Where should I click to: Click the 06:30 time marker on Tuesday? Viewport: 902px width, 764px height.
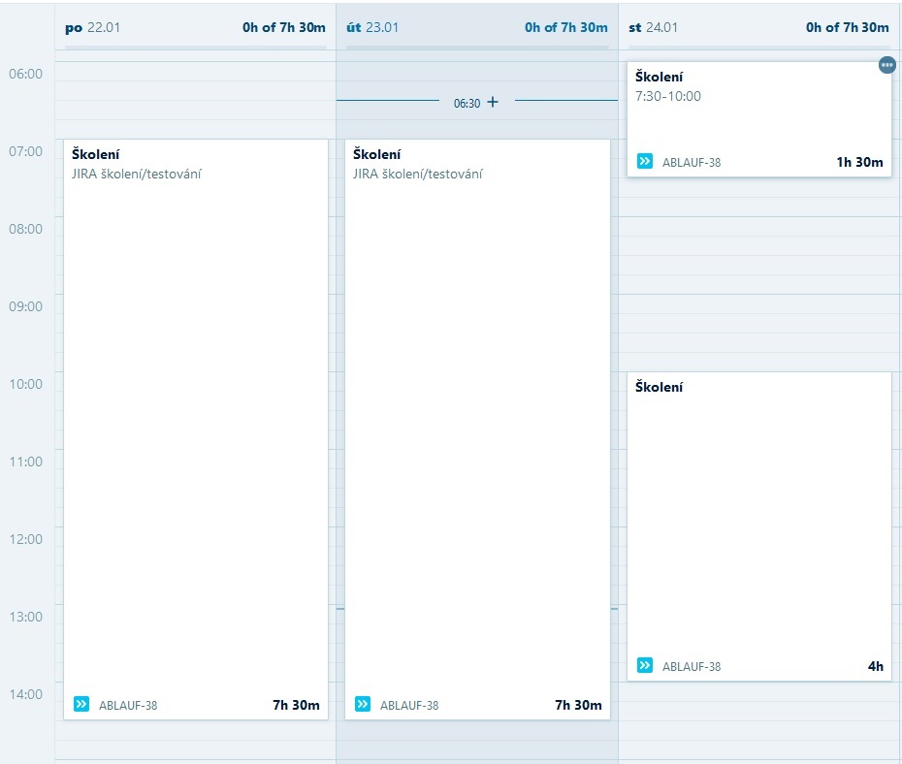467,103
